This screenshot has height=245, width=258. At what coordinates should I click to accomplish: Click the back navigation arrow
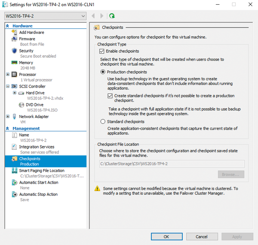(93, 16)
